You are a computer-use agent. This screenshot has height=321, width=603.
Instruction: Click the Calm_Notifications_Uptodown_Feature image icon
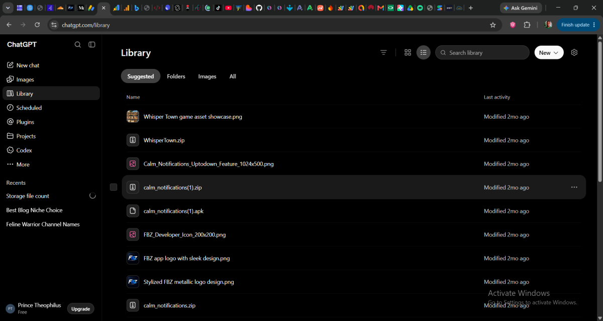point(133,164)
